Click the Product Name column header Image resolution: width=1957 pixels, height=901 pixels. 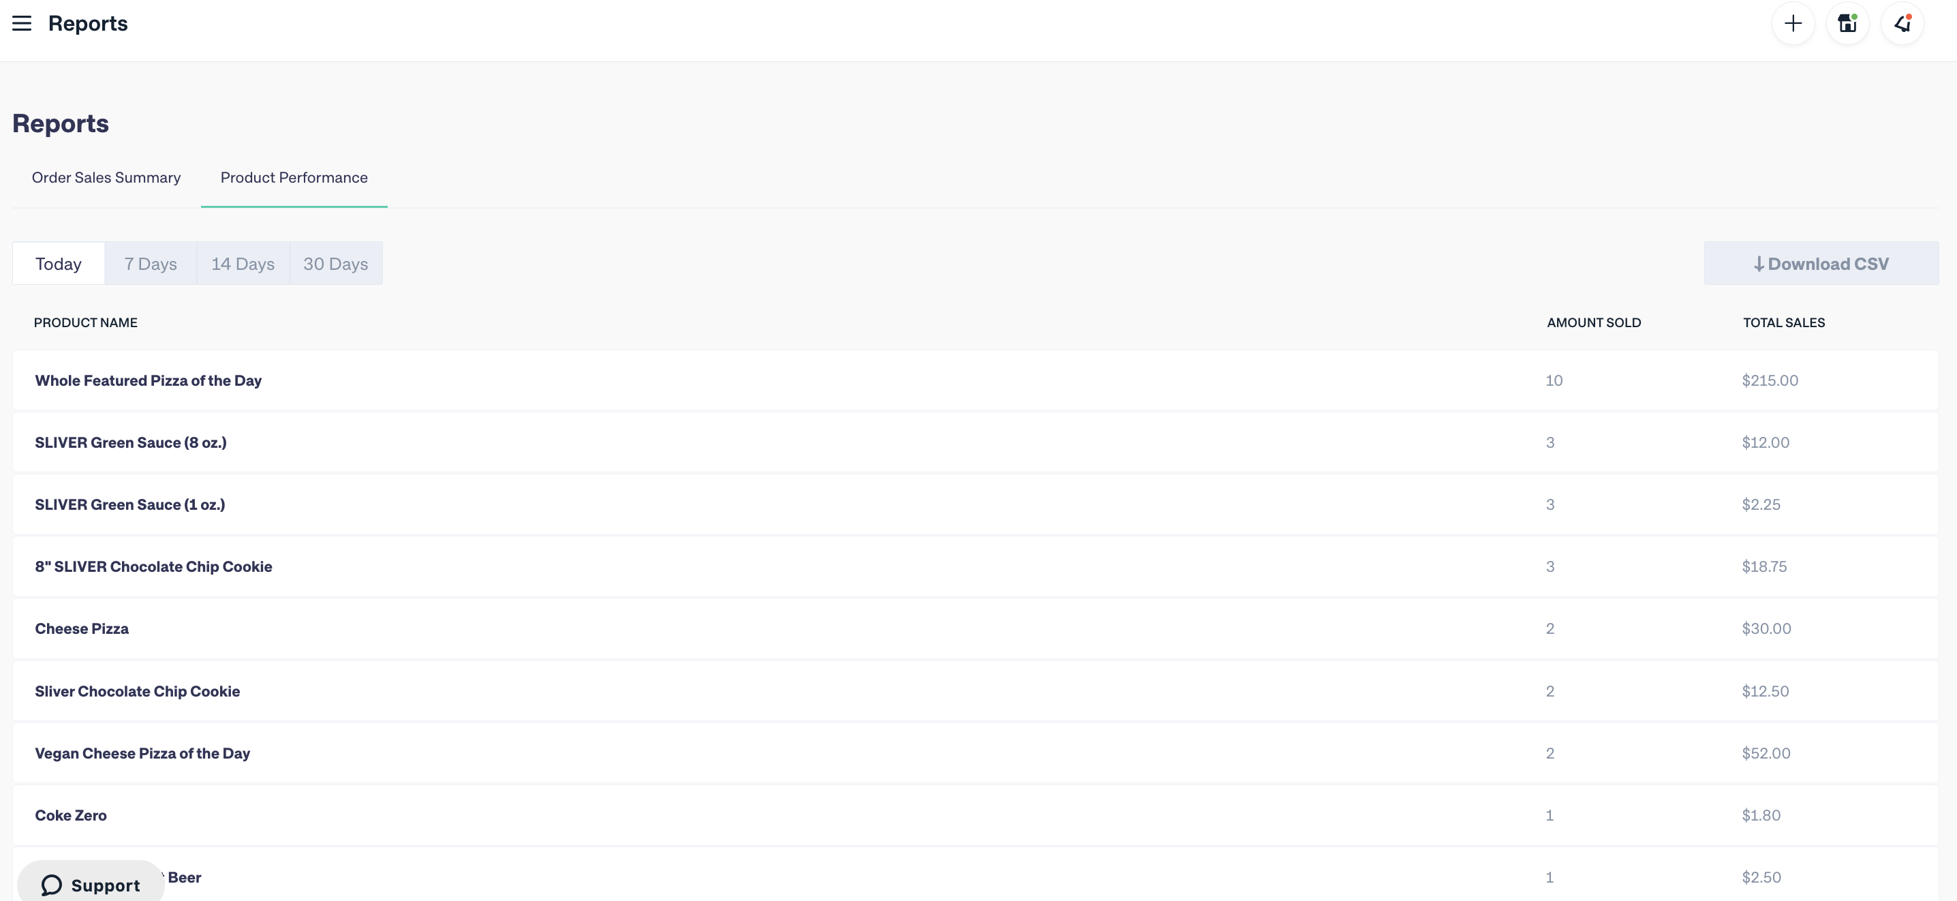(x=86, y=323)
